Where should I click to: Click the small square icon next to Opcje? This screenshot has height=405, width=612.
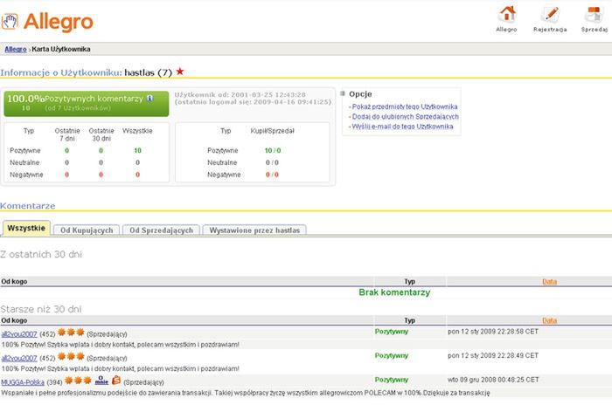[x=343, y=93]
